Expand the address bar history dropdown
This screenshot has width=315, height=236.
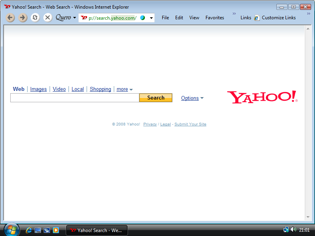[x=151, y=18]
